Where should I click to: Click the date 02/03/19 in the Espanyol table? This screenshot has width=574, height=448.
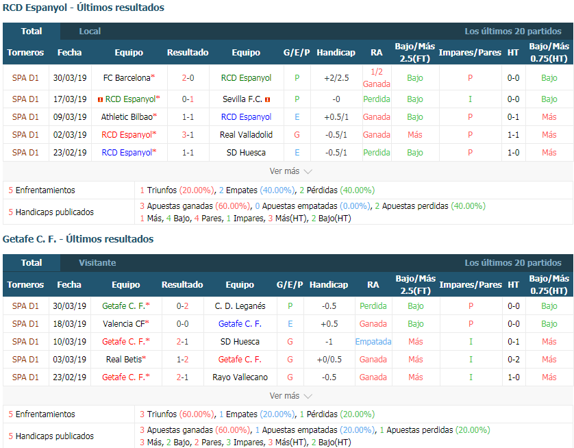pos(70,135)
